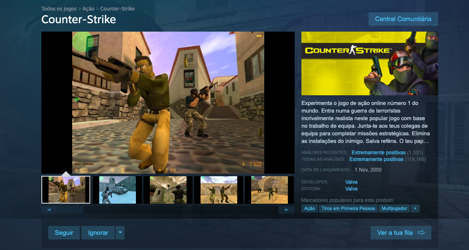This screenshot has height=250, width=469.
Task: Click the Seguir button
Action: [x=64, y=233]
